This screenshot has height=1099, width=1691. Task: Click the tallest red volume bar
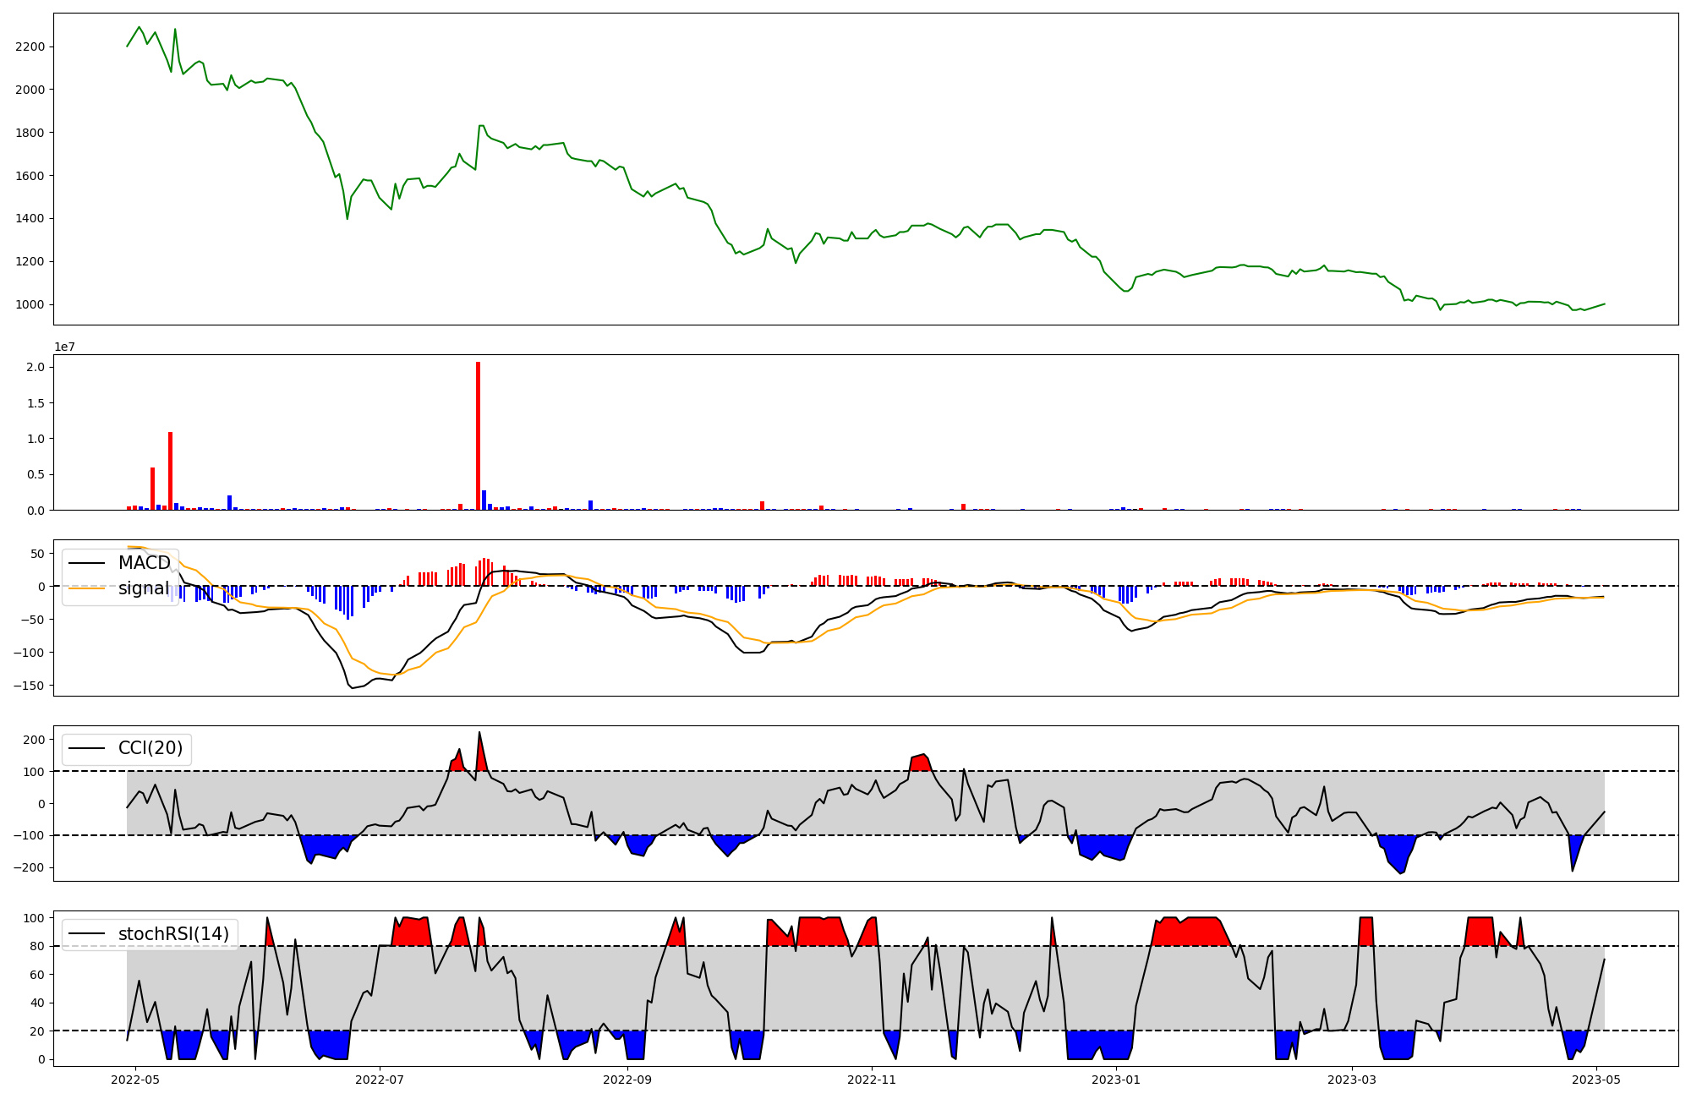pos(478,436)
